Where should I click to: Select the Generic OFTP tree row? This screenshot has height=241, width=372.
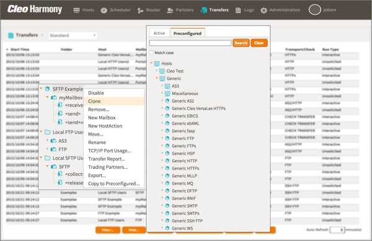[x=184, y=191]
